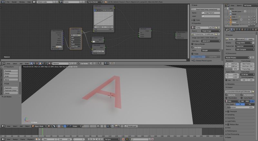Toggle the Overwrite checkbox
Screen dimensions: 258x141
226,95
